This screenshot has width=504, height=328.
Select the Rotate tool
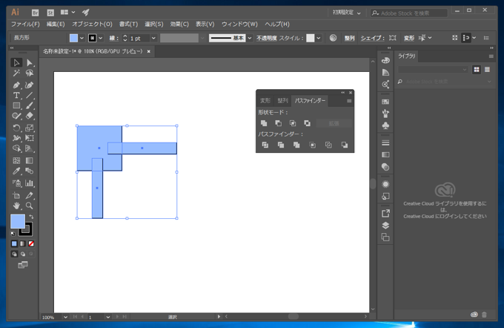tap(16, 128)
